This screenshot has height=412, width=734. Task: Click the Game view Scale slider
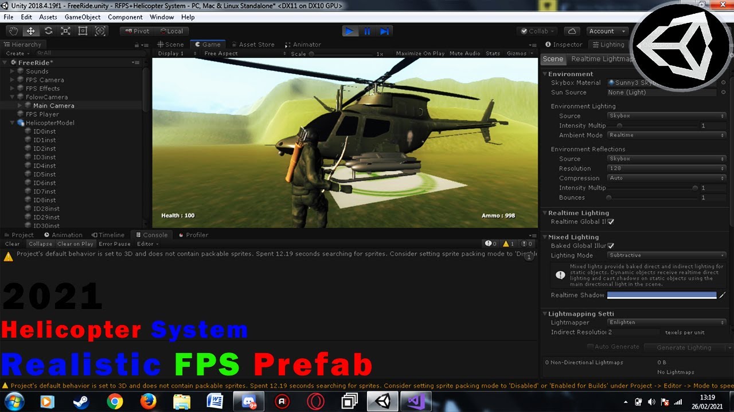342,54
